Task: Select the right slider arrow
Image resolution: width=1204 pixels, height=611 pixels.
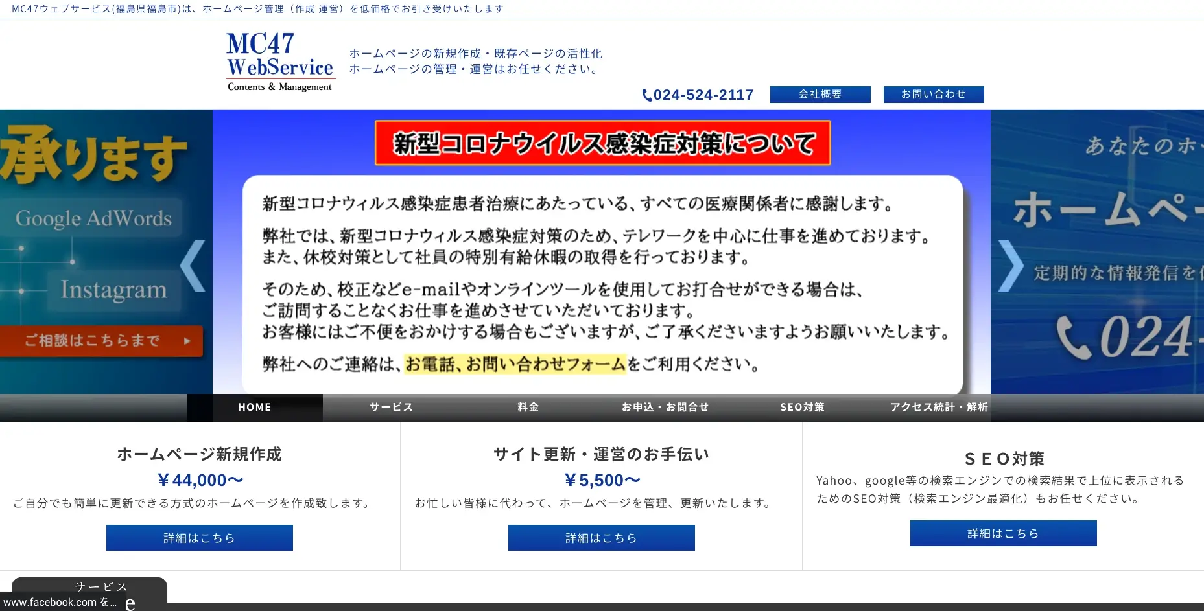Action: (1011, 266)
